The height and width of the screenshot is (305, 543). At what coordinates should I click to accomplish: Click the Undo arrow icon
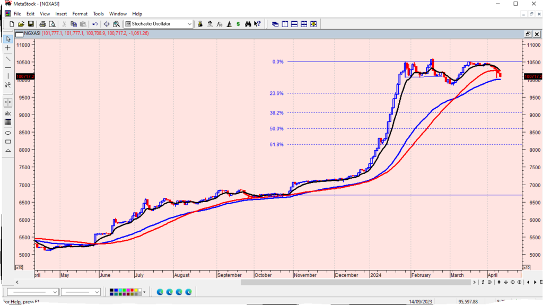pyautogui.click(x=95, y=24)
